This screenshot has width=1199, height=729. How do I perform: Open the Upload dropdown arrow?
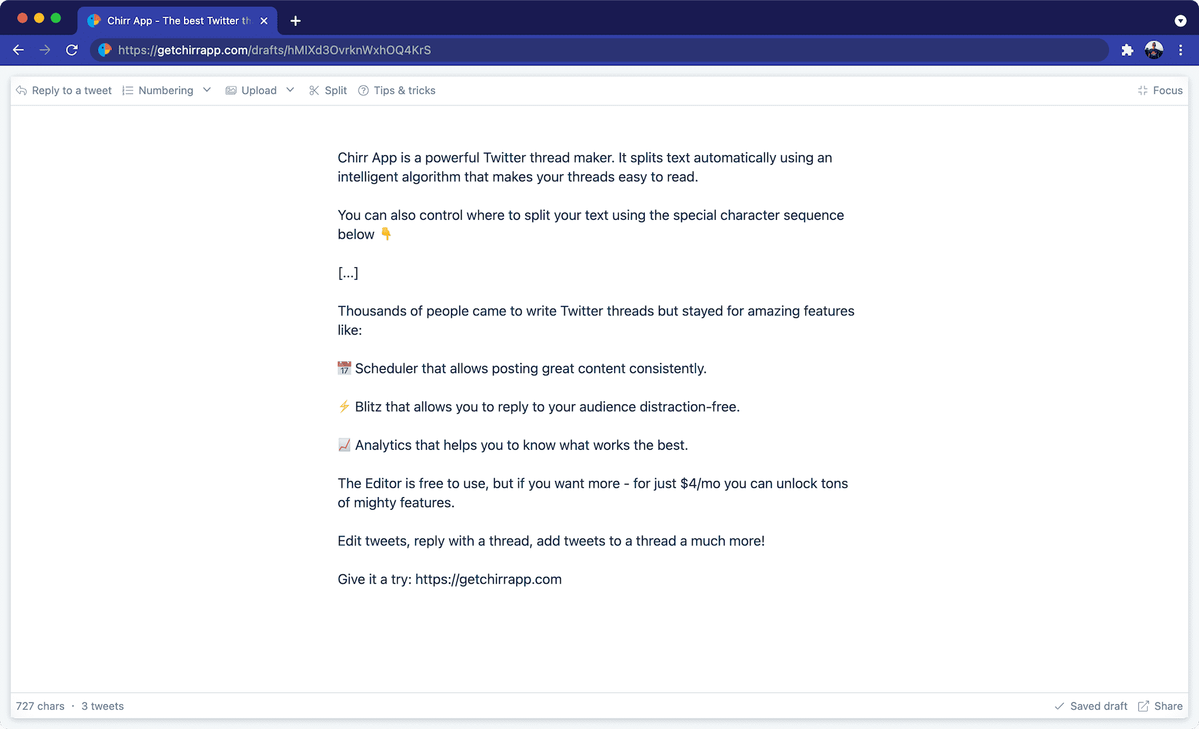290,90
